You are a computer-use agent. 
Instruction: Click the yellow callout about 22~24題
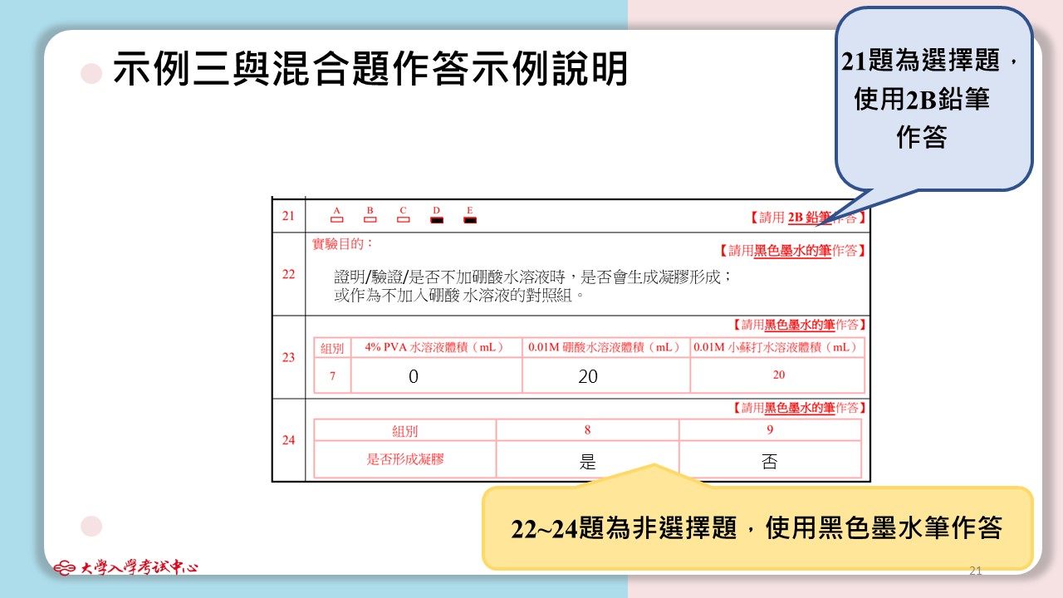point(757,528)
